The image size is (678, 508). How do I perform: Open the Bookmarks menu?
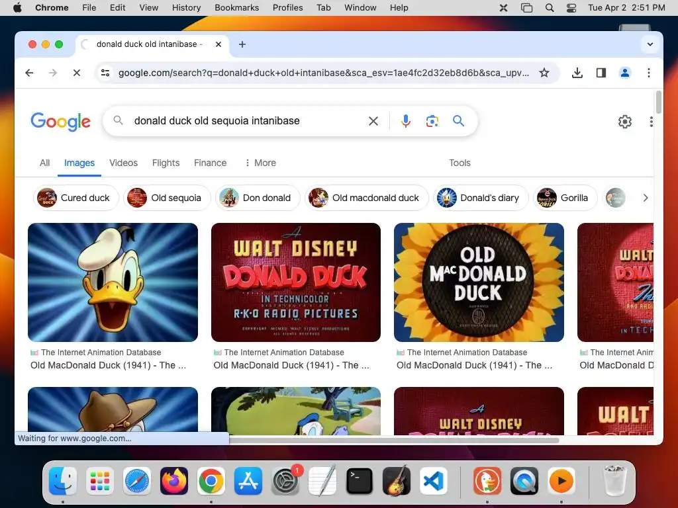click(236, 8)
